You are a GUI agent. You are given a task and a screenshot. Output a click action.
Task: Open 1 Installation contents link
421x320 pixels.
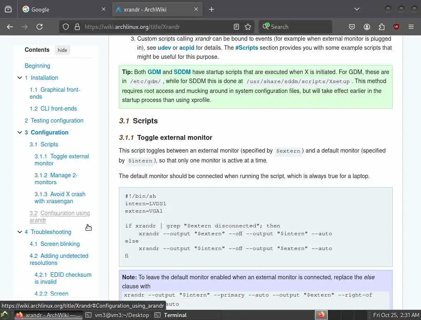click(x=42, y=78)
